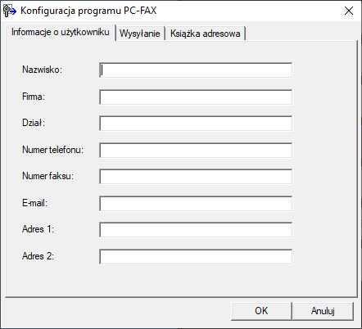362x329 pixels.
Task: Click into the Firma input box
Action: pyautogui.click(x=196, y=97)
